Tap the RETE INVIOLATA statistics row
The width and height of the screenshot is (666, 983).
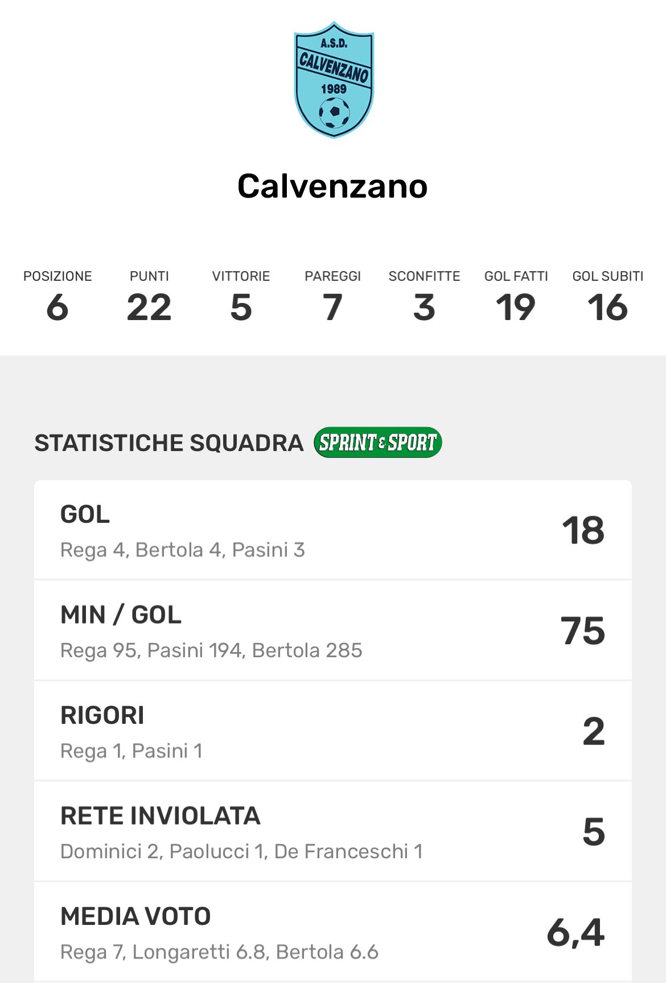(x=333, y=832)
